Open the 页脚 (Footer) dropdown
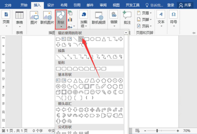Viewport: 197px width, 134px height. click(144, 19)
